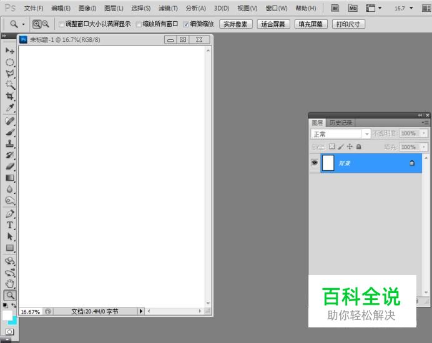Select the Brush tool
Screen dimensions: 432x343
tap(9, 132)
